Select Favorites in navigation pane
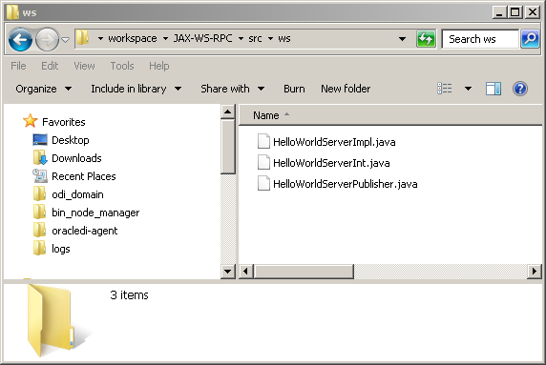546x365 pixels. (x=64, y=122)
